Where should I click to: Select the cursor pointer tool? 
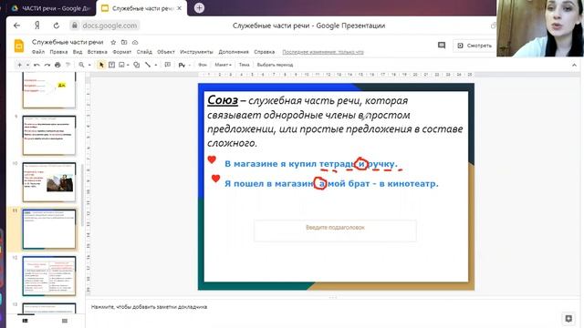(101, 65)
